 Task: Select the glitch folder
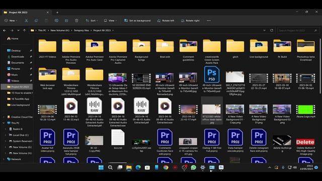pos(235,49)
